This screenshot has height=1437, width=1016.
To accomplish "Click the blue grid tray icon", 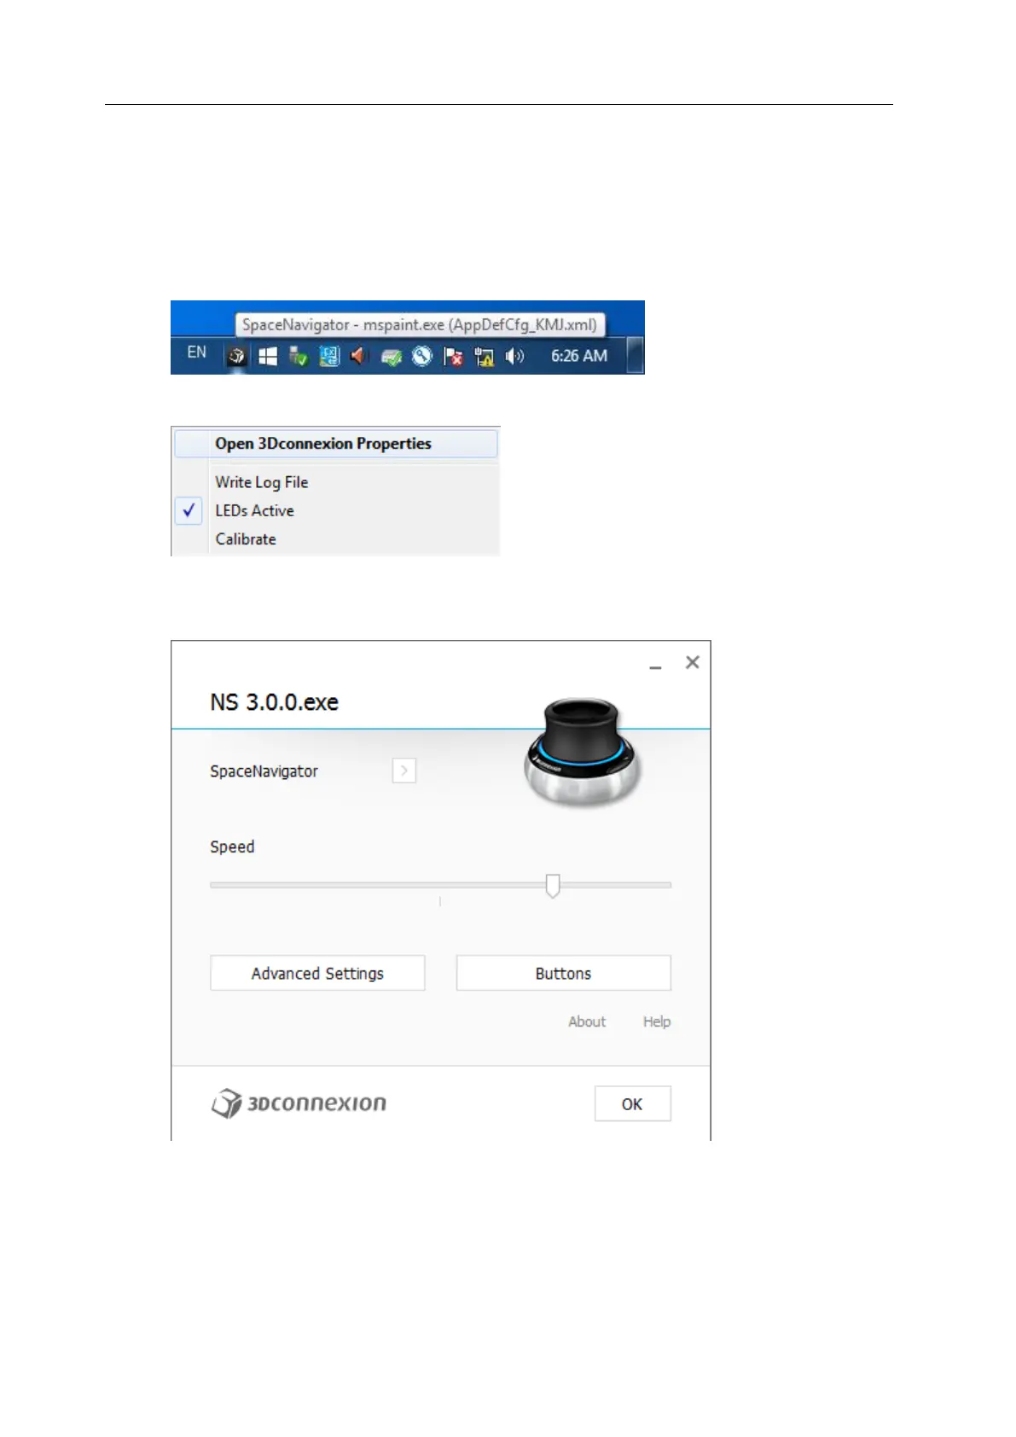I will [329, 356].
